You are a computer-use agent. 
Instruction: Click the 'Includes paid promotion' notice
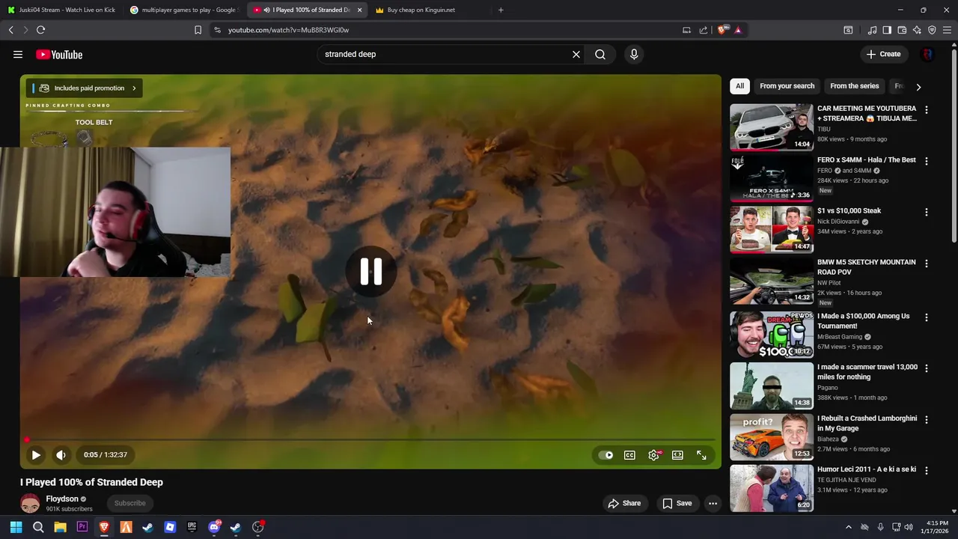tap(85, 88)
